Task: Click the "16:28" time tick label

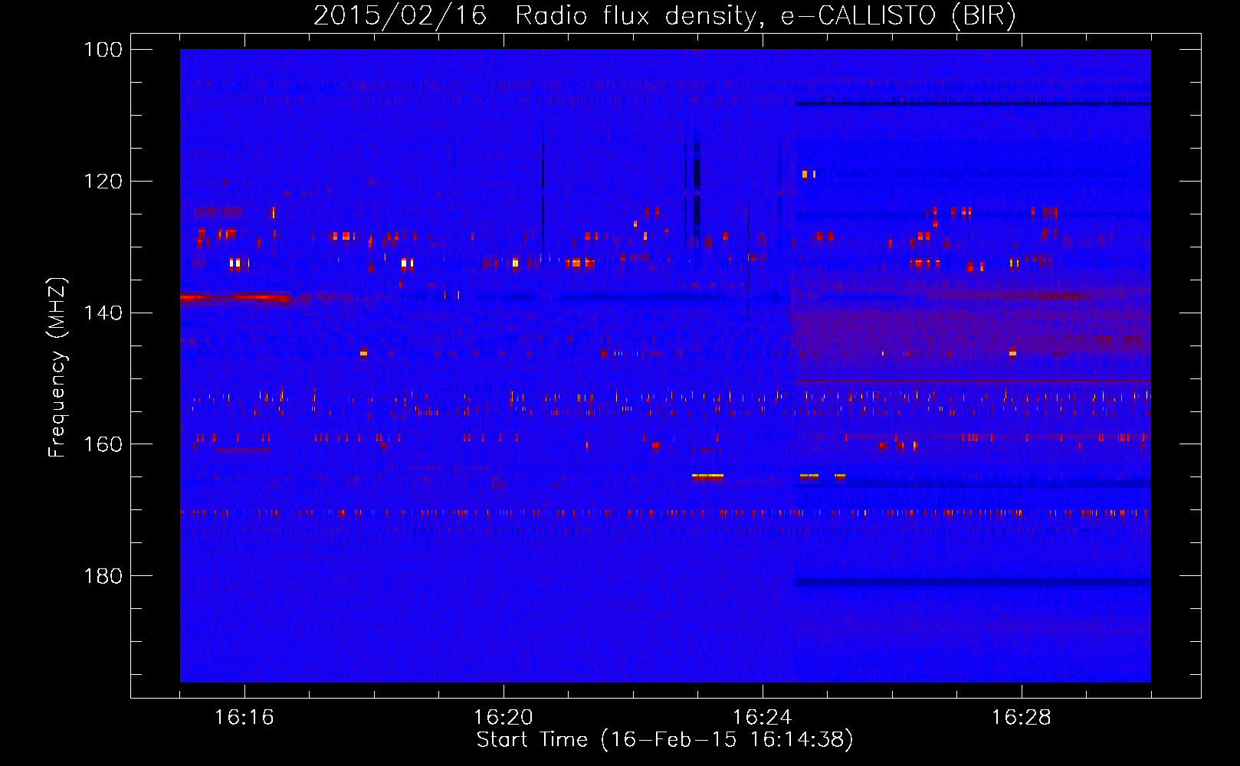Action: pyautogui.click(x=1022, y=718)
